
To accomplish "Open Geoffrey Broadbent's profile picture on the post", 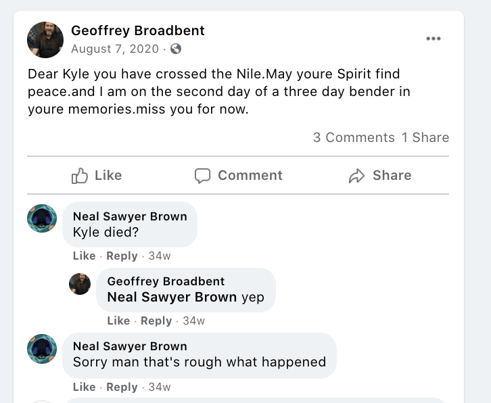I will (45, 39).
